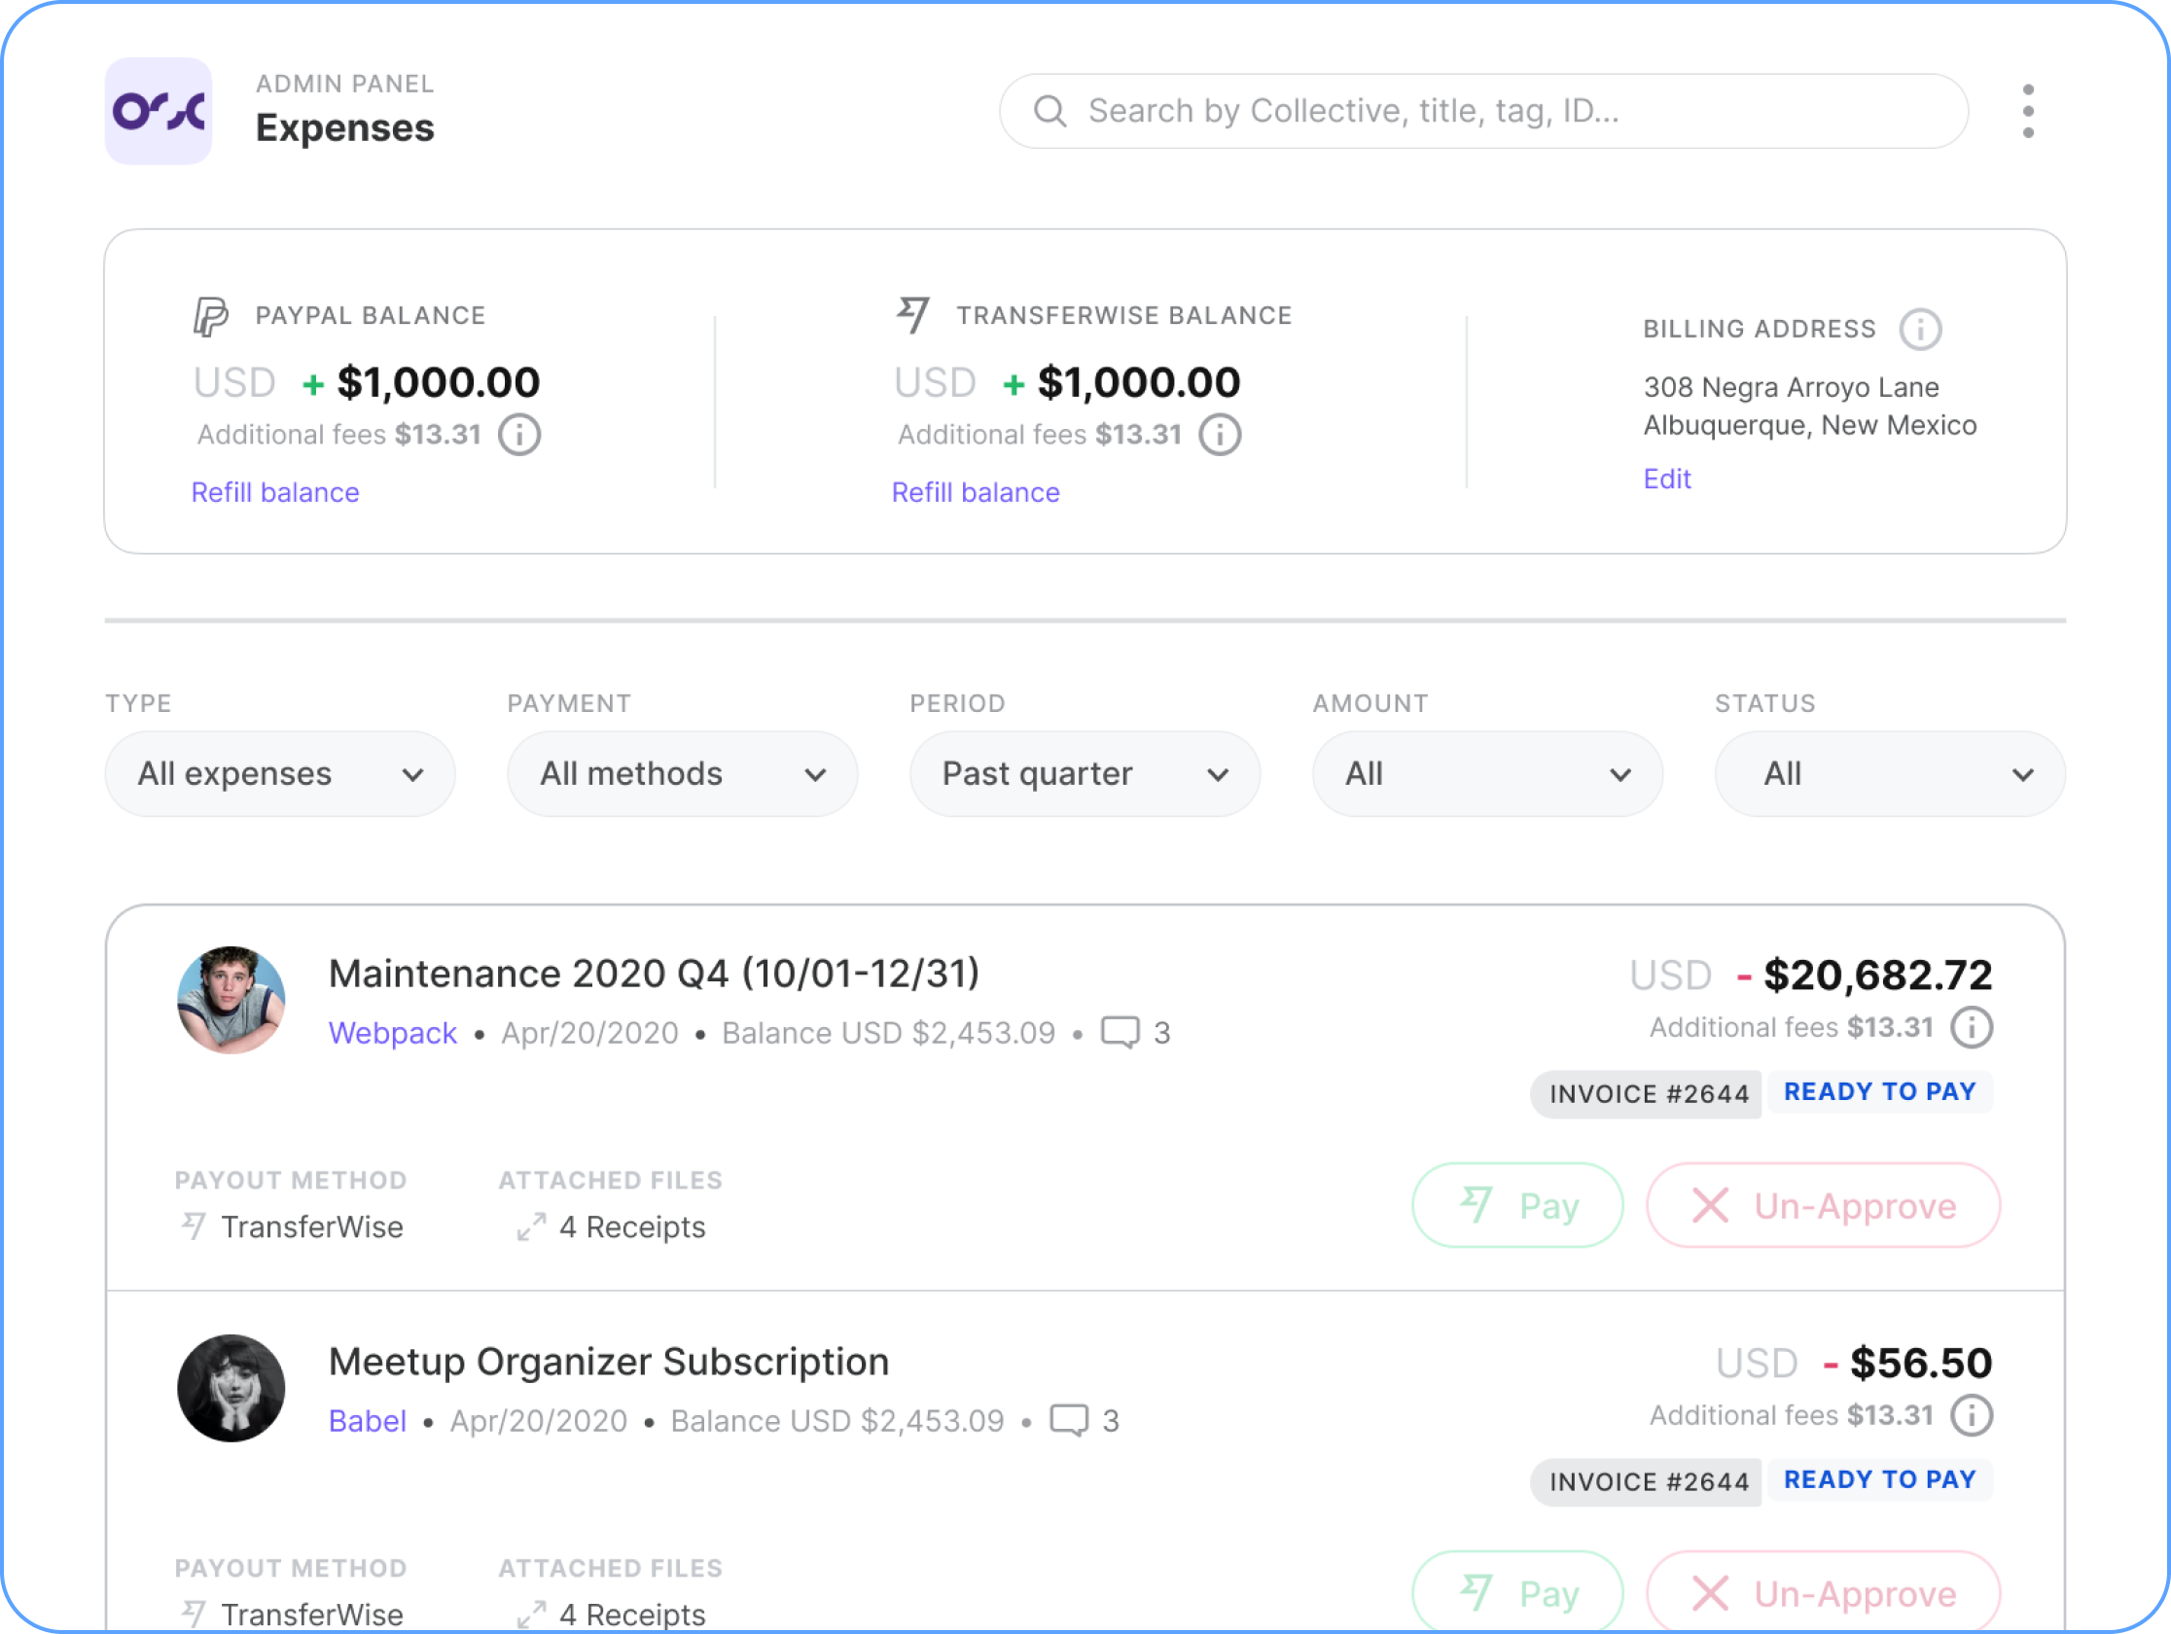Open comments on Maintenance 2020 Q4 expense
This screenshot has height=1634, width=2171.
click(x=1121, y=1031)
